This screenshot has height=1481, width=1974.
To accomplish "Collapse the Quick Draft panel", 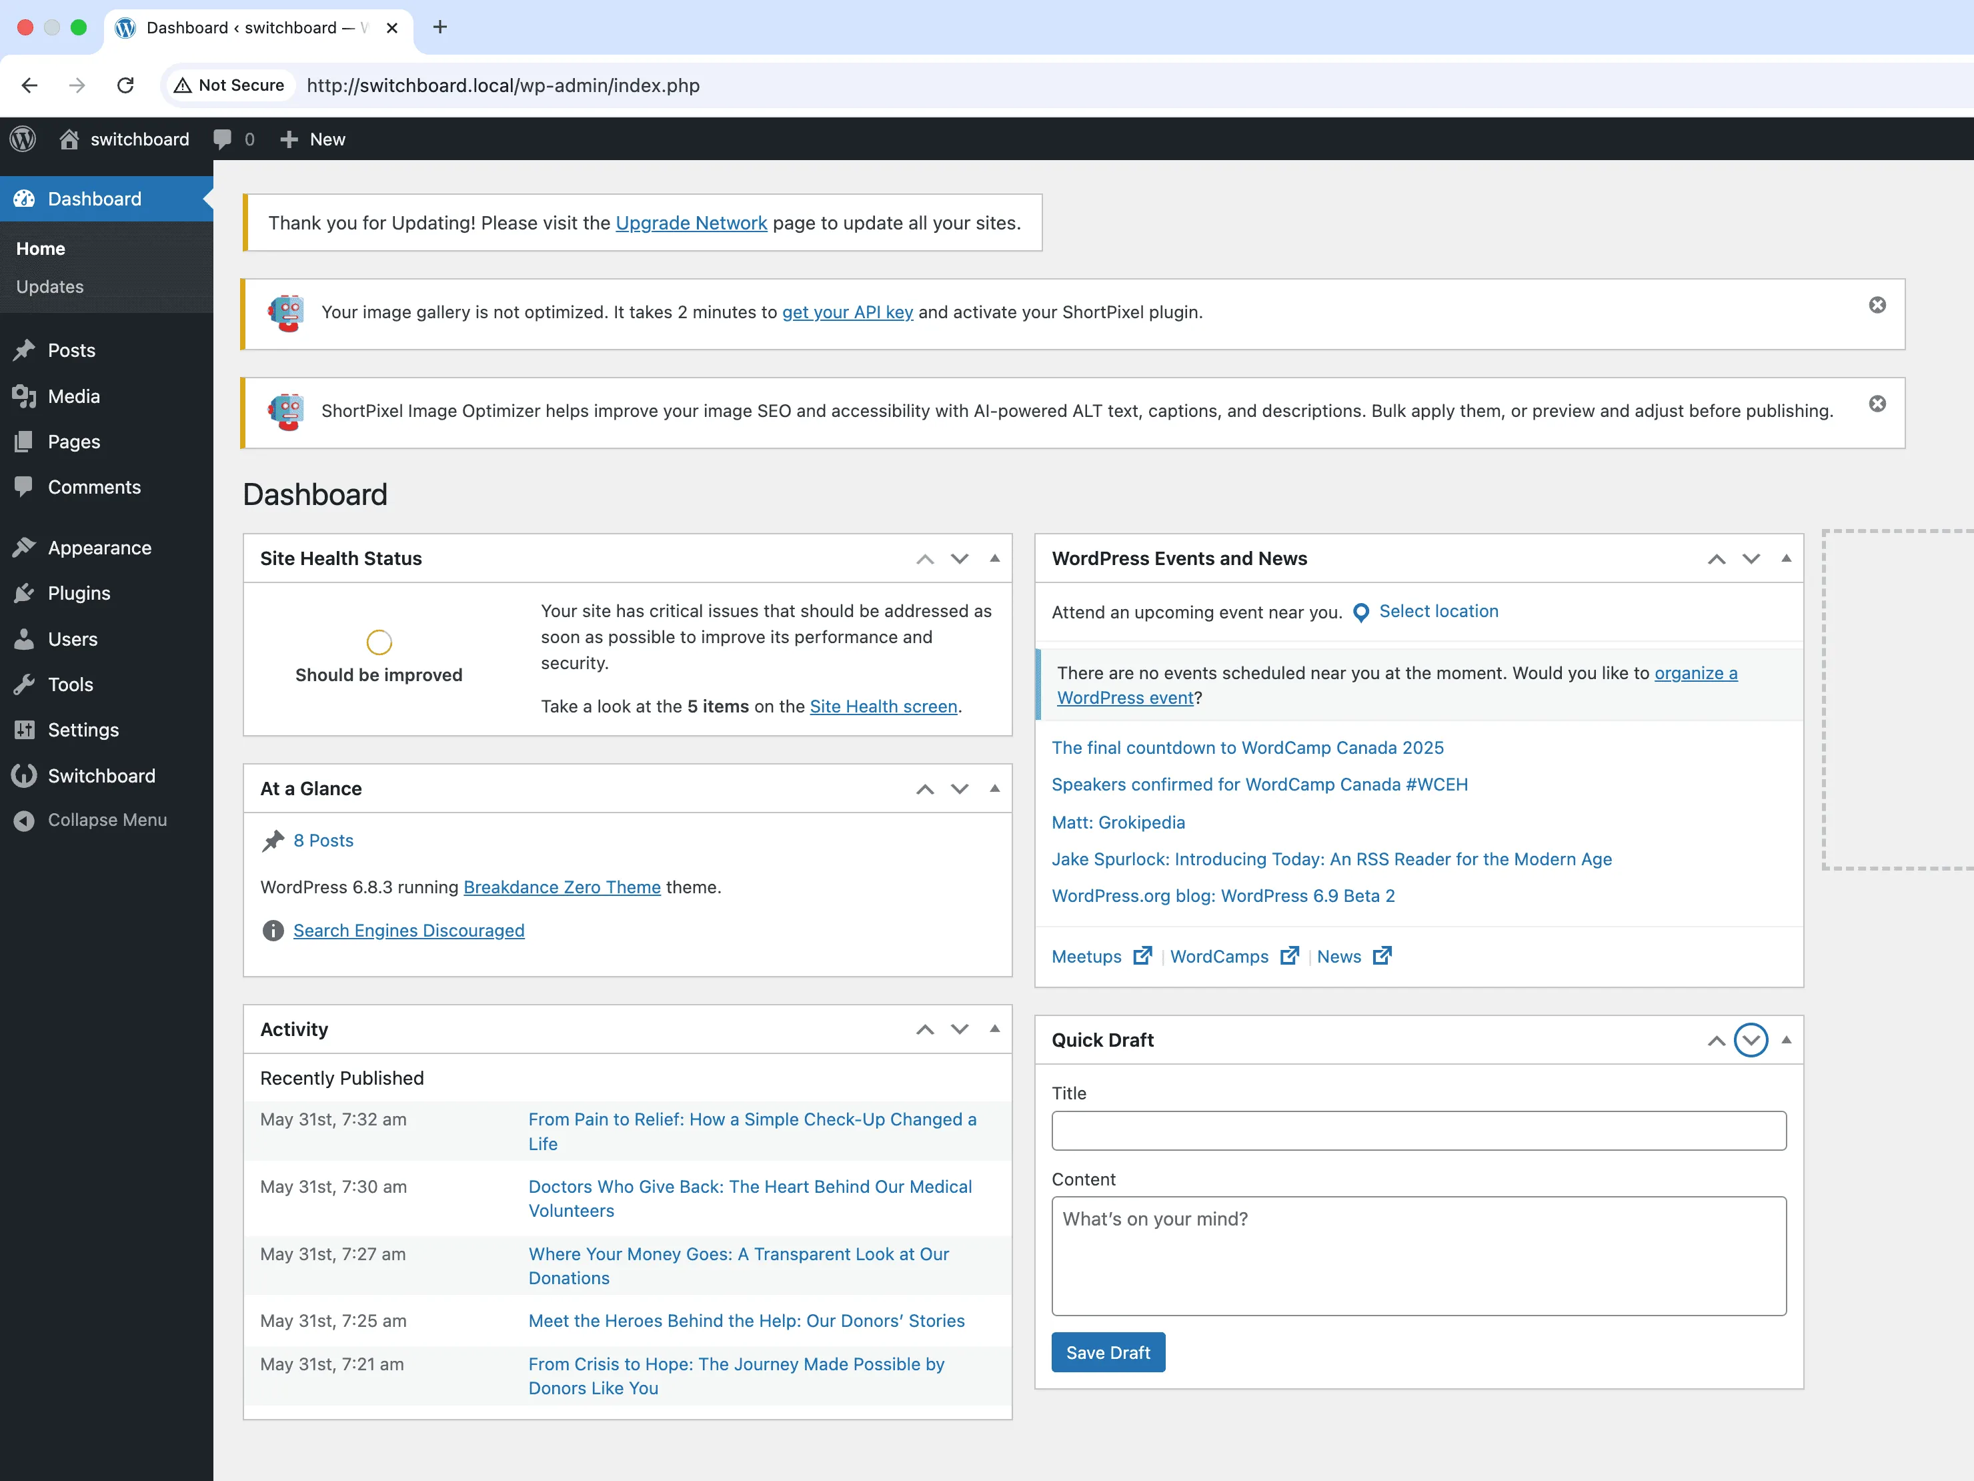I will point(1786,1039).
